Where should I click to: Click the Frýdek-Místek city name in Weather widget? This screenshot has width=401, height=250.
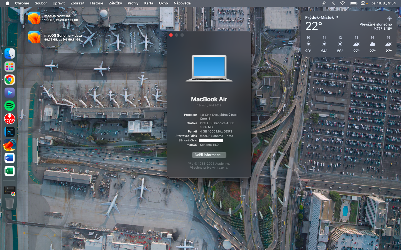(x=319, y=17)
